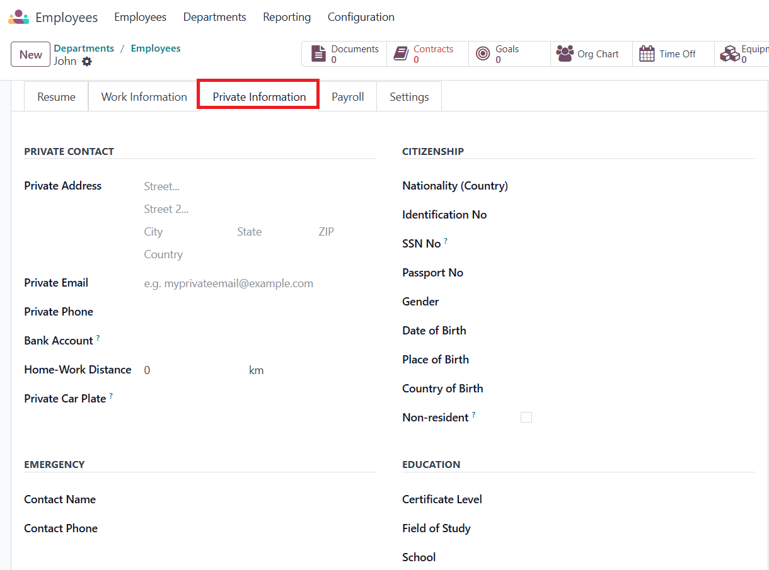Click the Equipment cubes icon
Screen dimensions: 769x570
coord(730,54)
